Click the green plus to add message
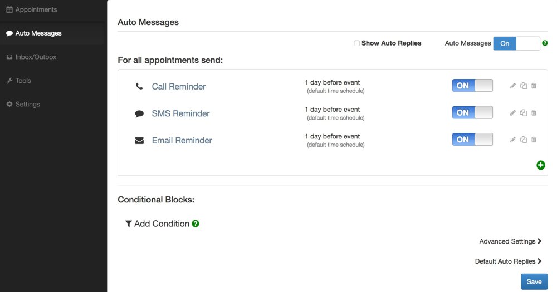Screen dimensions: 557x292 tap(541, 165)
